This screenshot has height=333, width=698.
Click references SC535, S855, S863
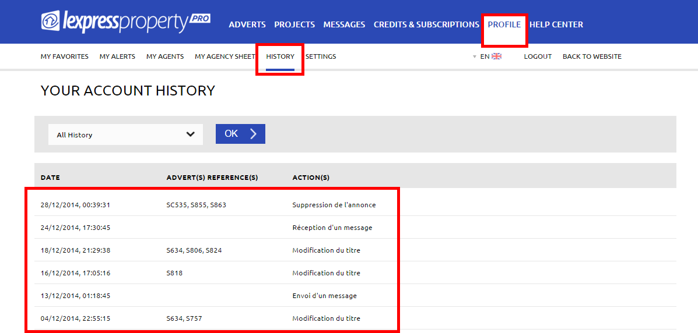197,205
